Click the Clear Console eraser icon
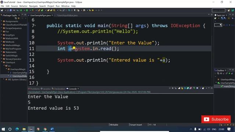235x132 pixels. click(x=179, y=88)
